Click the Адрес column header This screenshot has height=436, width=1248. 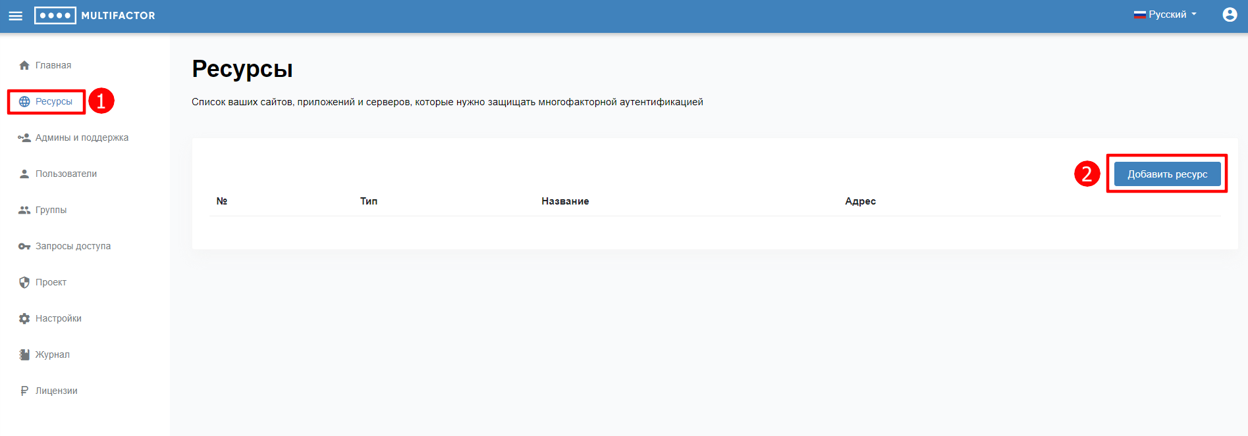tap(860, 201)
